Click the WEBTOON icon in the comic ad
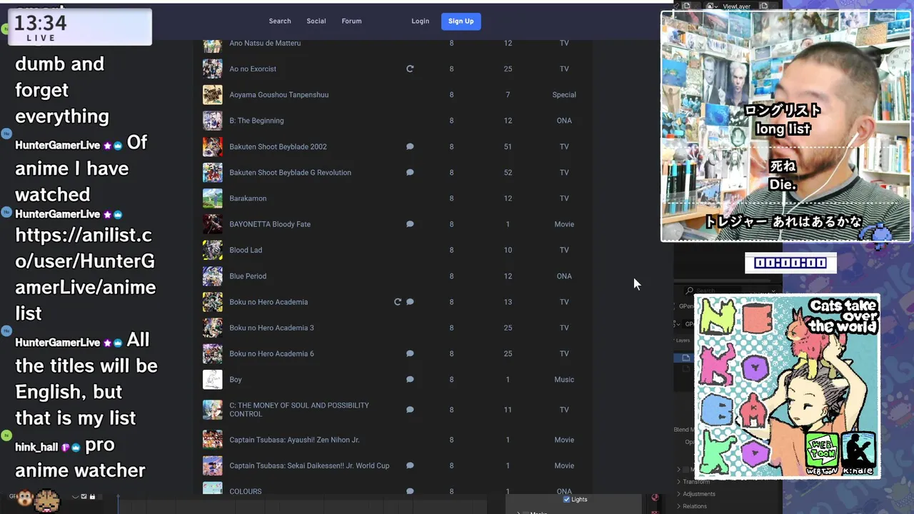 (821, 453)
